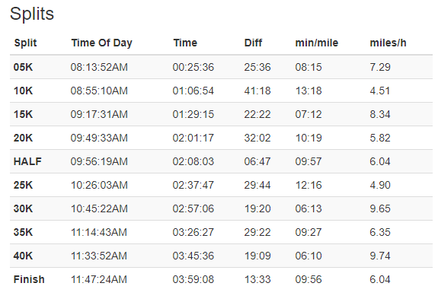Viewport: 438px width, 299px height.
Task: Select the Time Of Day column header
Action: click(x=101, y=43)
